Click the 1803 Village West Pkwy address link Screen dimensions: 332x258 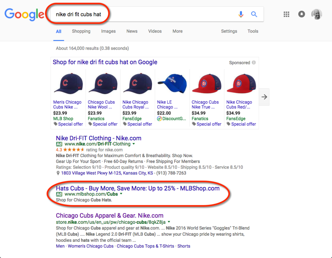pyautogui.click(x=107, y=173)
